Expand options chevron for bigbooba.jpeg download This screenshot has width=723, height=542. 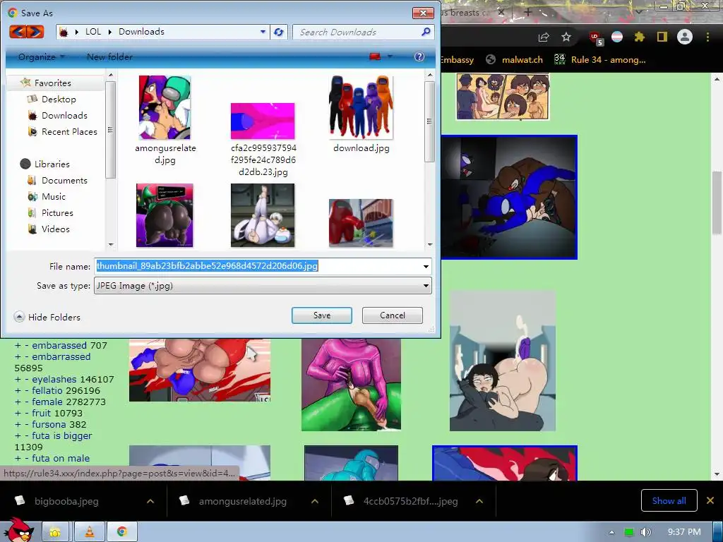150,501
